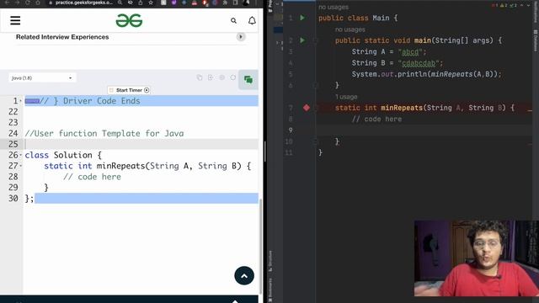539x303 pixels.
Task: Click the 'no usages' hint above class Main
Action: tap(334, 7)
